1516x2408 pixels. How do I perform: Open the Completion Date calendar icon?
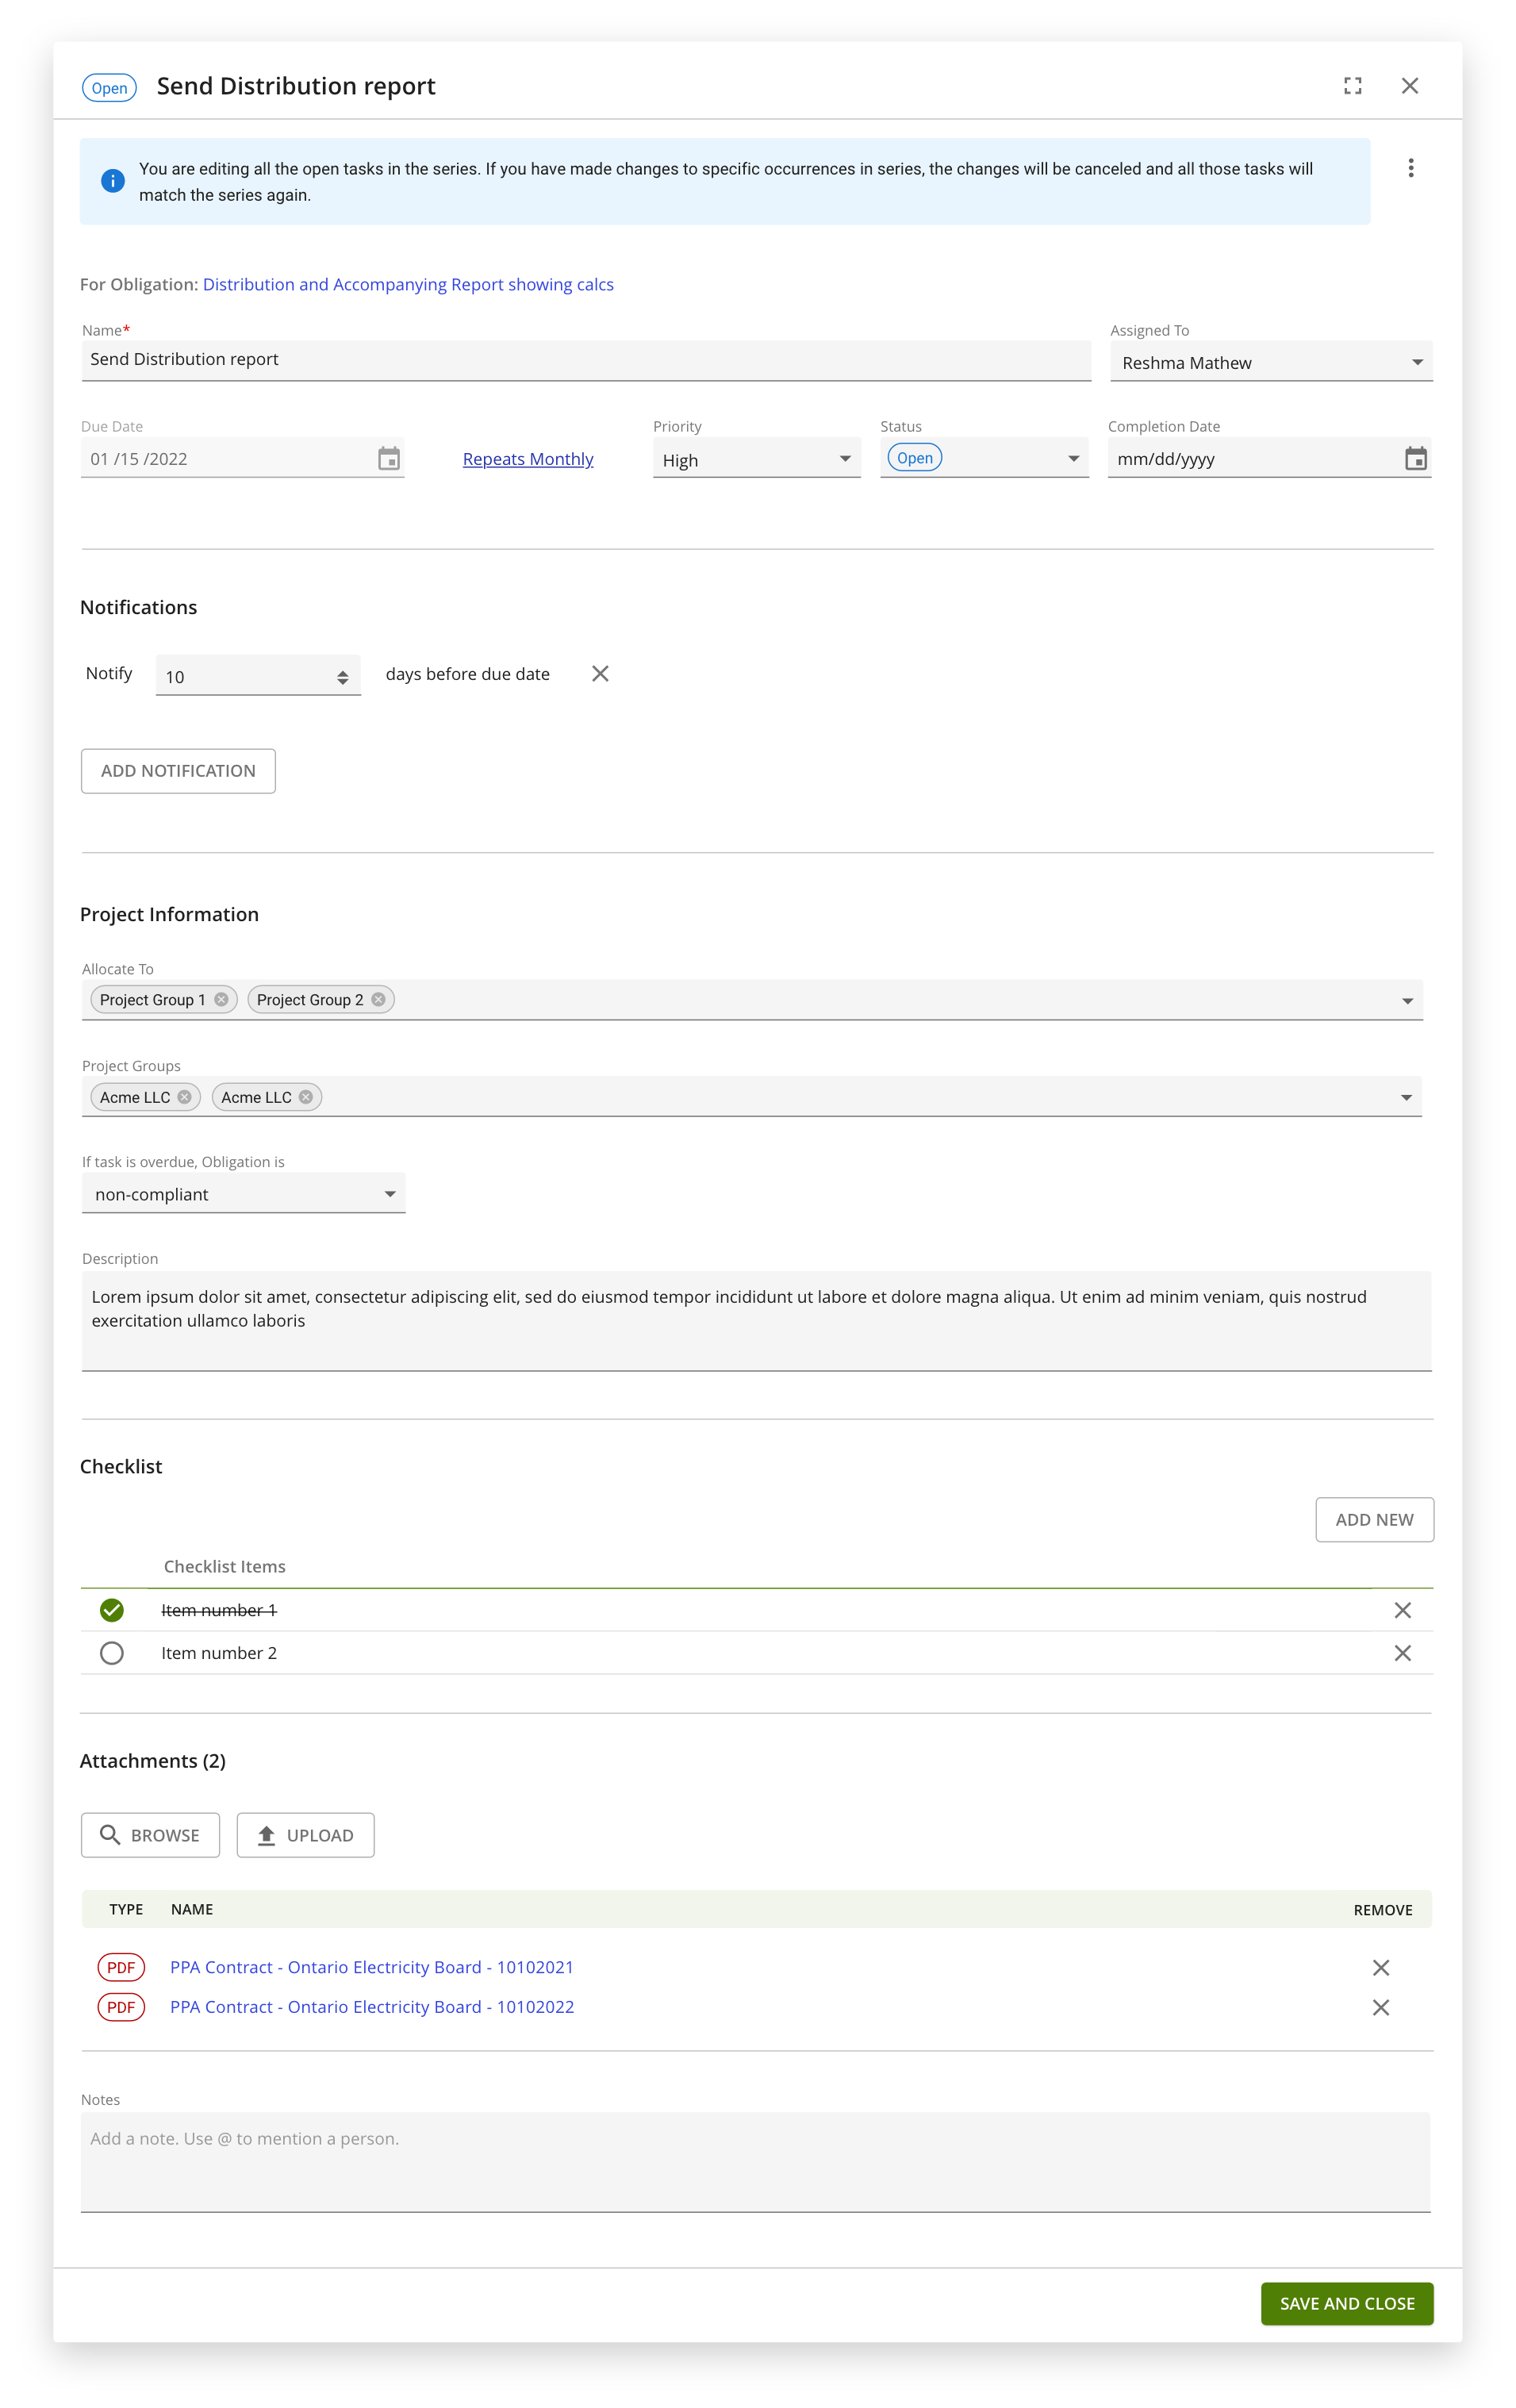point(1415,458)
